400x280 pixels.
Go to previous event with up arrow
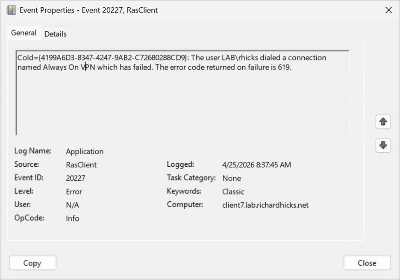coord(383,122)
